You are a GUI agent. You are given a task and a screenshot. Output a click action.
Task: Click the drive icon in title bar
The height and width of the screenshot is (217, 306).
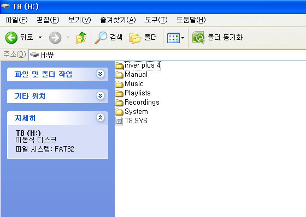click(x=5, y=6)
